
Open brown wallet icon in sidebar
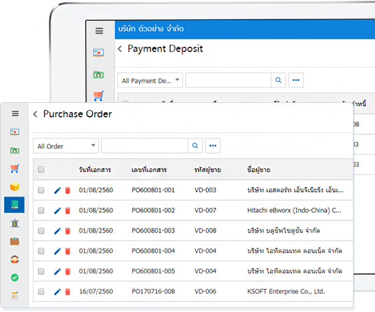15,241
